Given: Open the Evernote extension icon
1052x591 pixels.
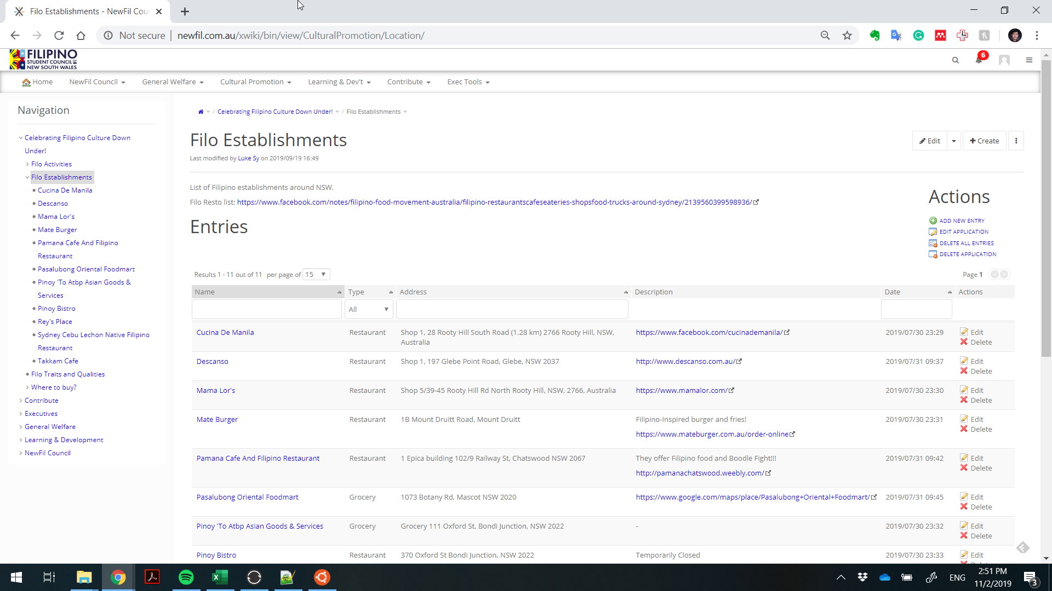Looking at the screenshot, I should point(874,36).
